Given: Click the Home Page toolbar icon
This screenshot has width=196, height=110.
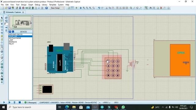Looking at the screenshot, I should click(17, 8).
